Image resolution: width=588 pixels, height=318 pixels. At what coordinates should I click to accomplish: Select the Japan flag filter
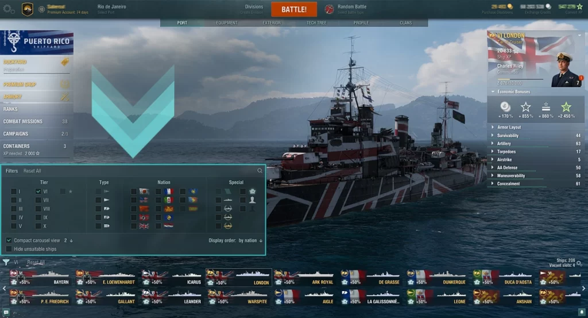[x=144, y=191]
